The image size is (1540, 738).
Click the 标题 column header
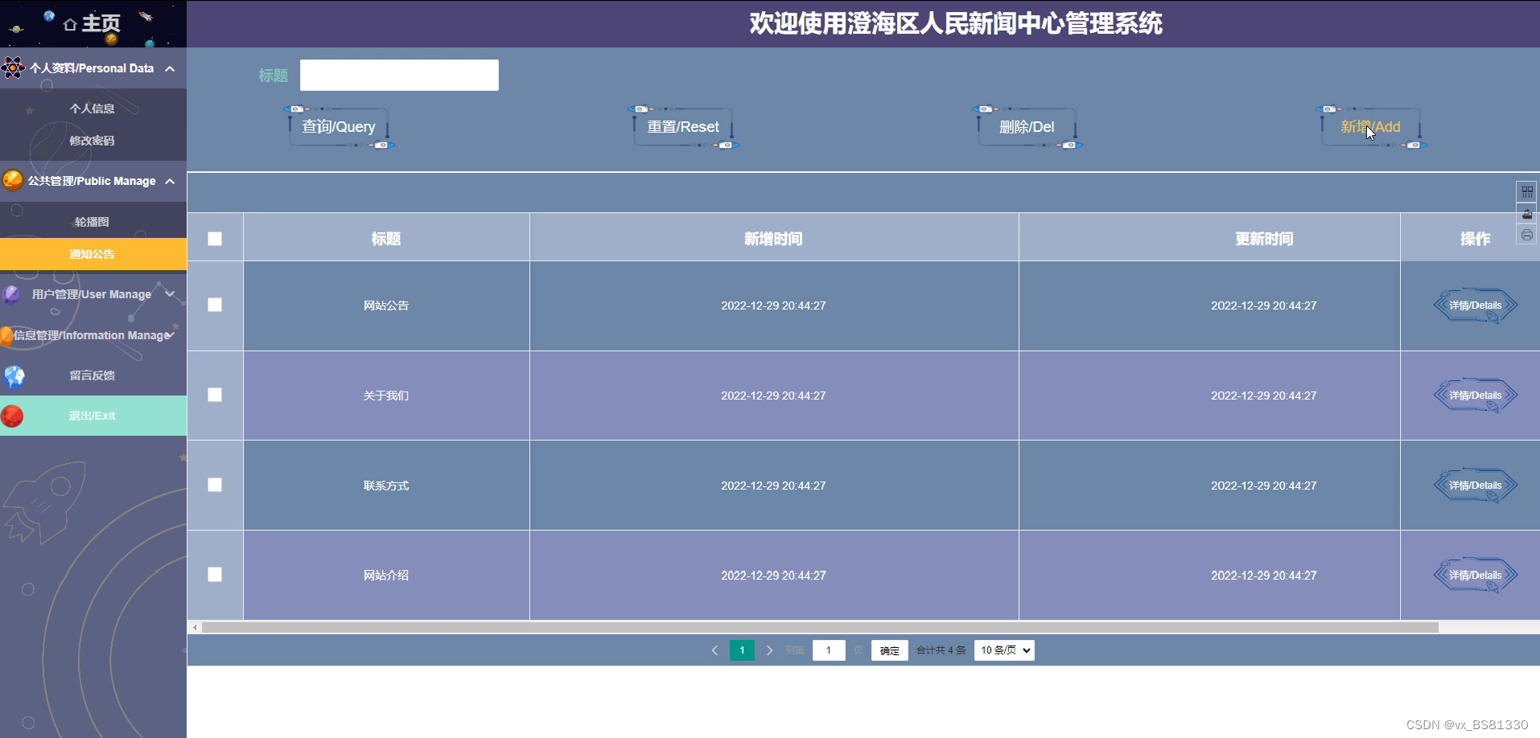pos(386,239)
